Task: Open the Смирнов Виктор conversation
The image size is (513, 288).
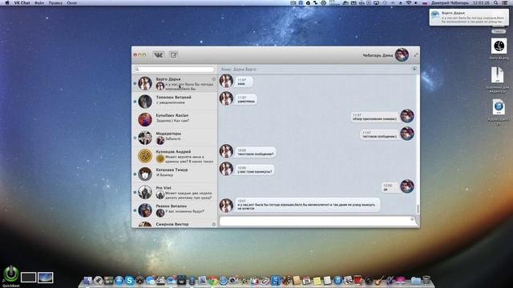Action: coord(175,224)
